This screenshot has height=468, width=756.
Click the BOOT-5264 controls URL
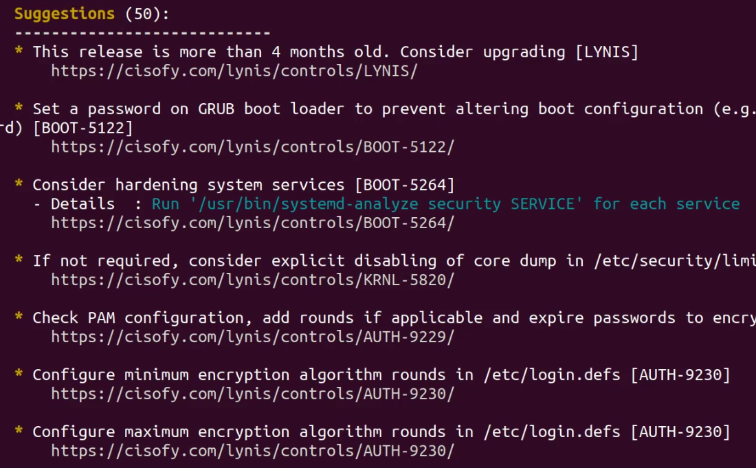253,223
